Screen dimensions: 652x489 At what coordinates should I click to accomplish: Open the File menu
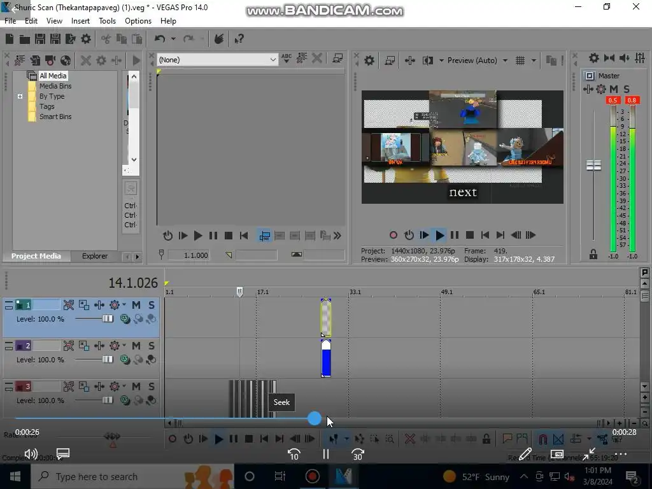(x=10, y=21)
